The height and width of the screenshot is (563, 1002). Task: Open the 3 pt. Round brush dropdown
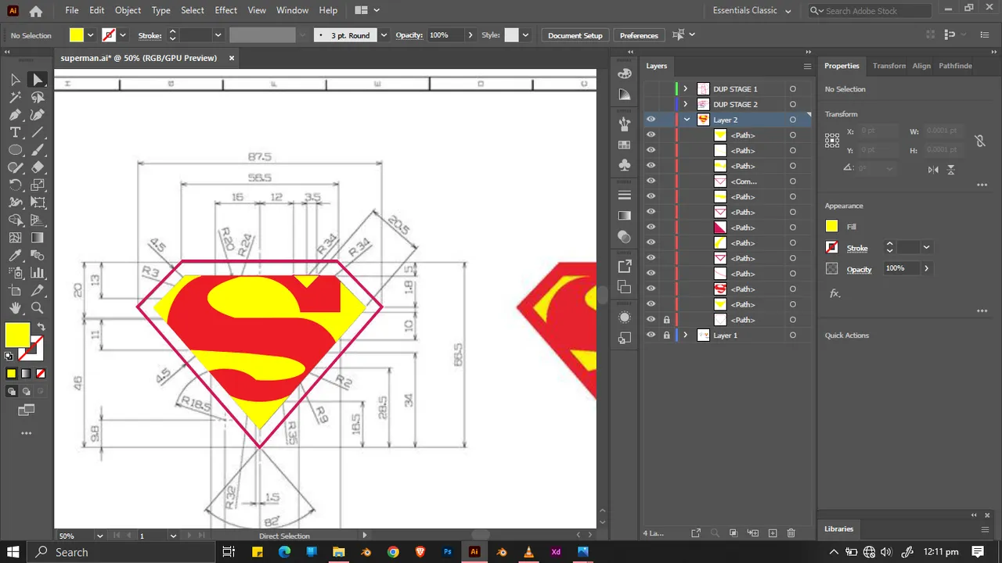[384, 35]
